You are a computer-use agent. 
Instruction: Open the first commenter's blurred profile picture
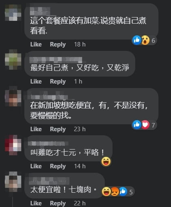pos(13,13)
